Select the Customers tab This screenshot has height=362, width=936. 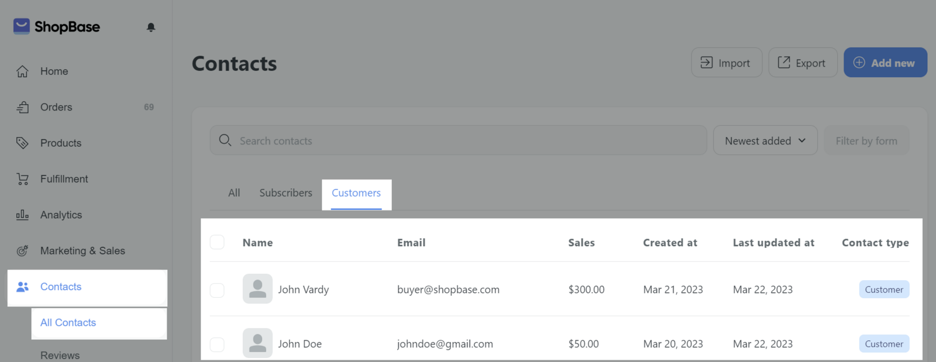tap(356, 194)
